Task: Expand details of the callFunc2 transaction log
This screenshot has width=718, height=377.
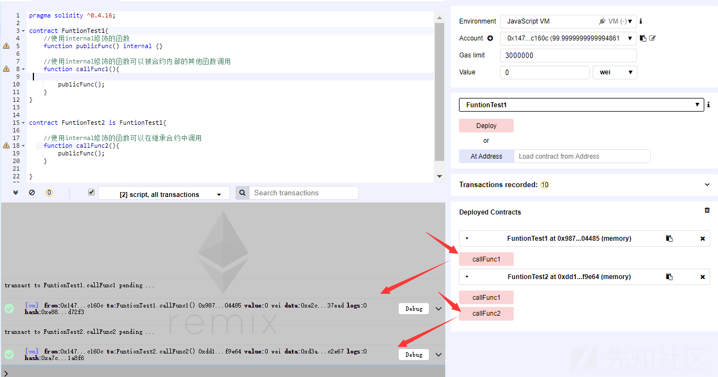Action: tap(438, 355)
